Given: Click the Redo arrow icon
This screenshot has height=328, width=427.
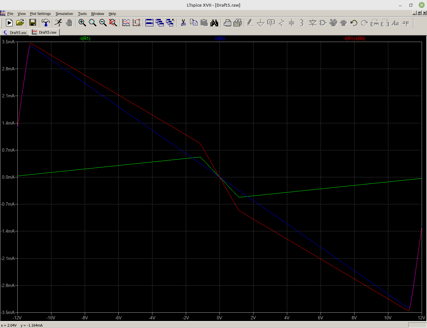Looking at the screenshot, I should [x=364, y=23].
